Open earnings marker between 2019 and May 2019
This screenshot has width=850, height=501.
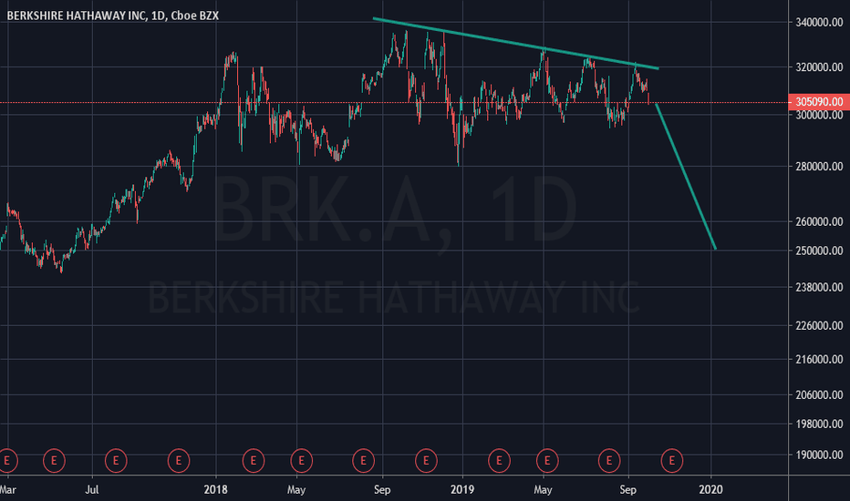coord(499,461)
